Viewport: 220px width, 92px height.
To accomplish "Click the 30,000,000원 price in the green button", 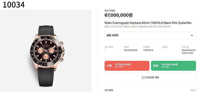I will 170,64.
